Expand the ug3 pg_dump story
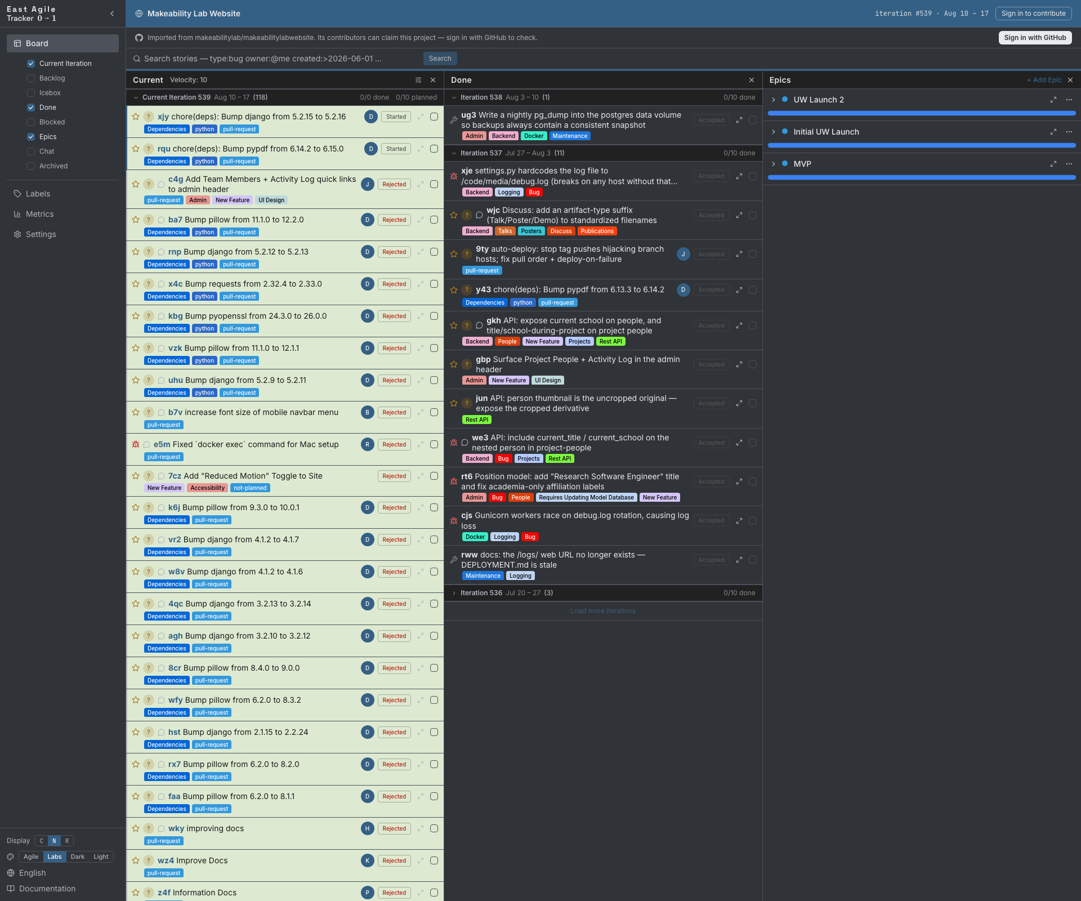 coord(739,120)
